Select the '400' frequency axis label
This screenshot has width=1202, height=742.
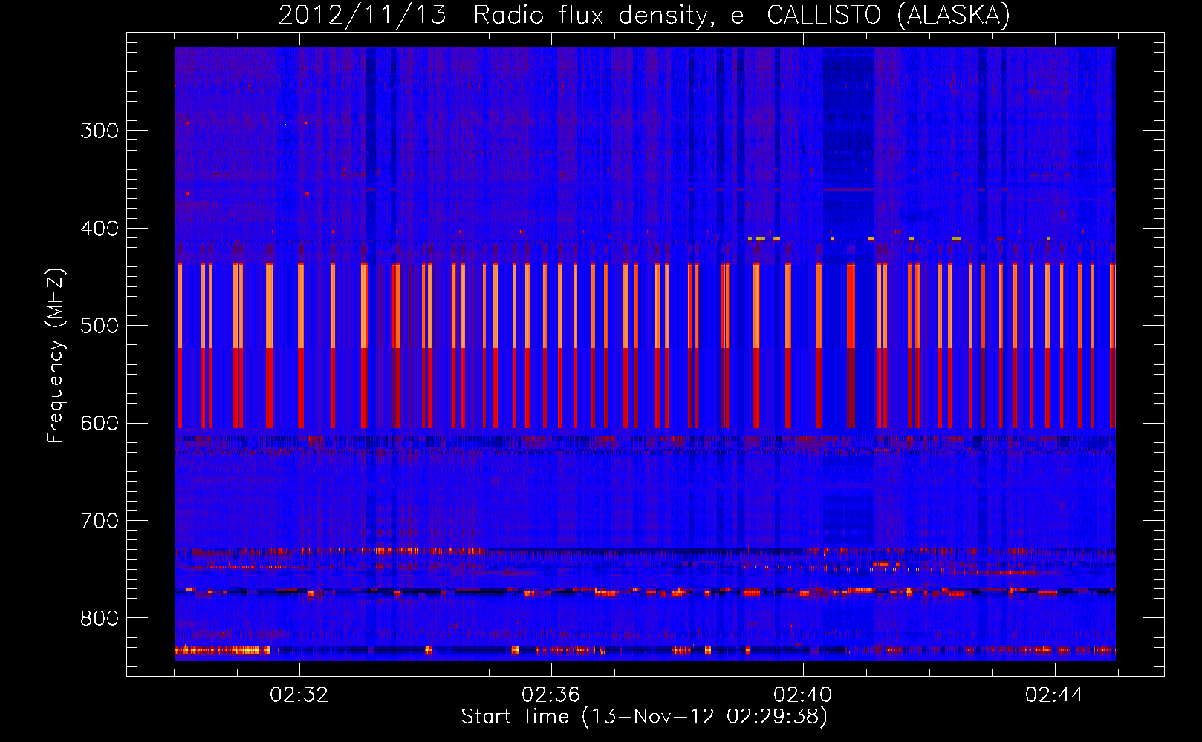coord(100,229)
